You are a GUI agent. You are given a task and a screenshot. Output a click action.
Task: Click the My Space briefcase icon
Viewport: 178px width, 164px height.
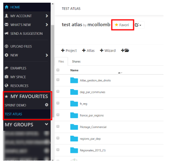coord(7,77)
